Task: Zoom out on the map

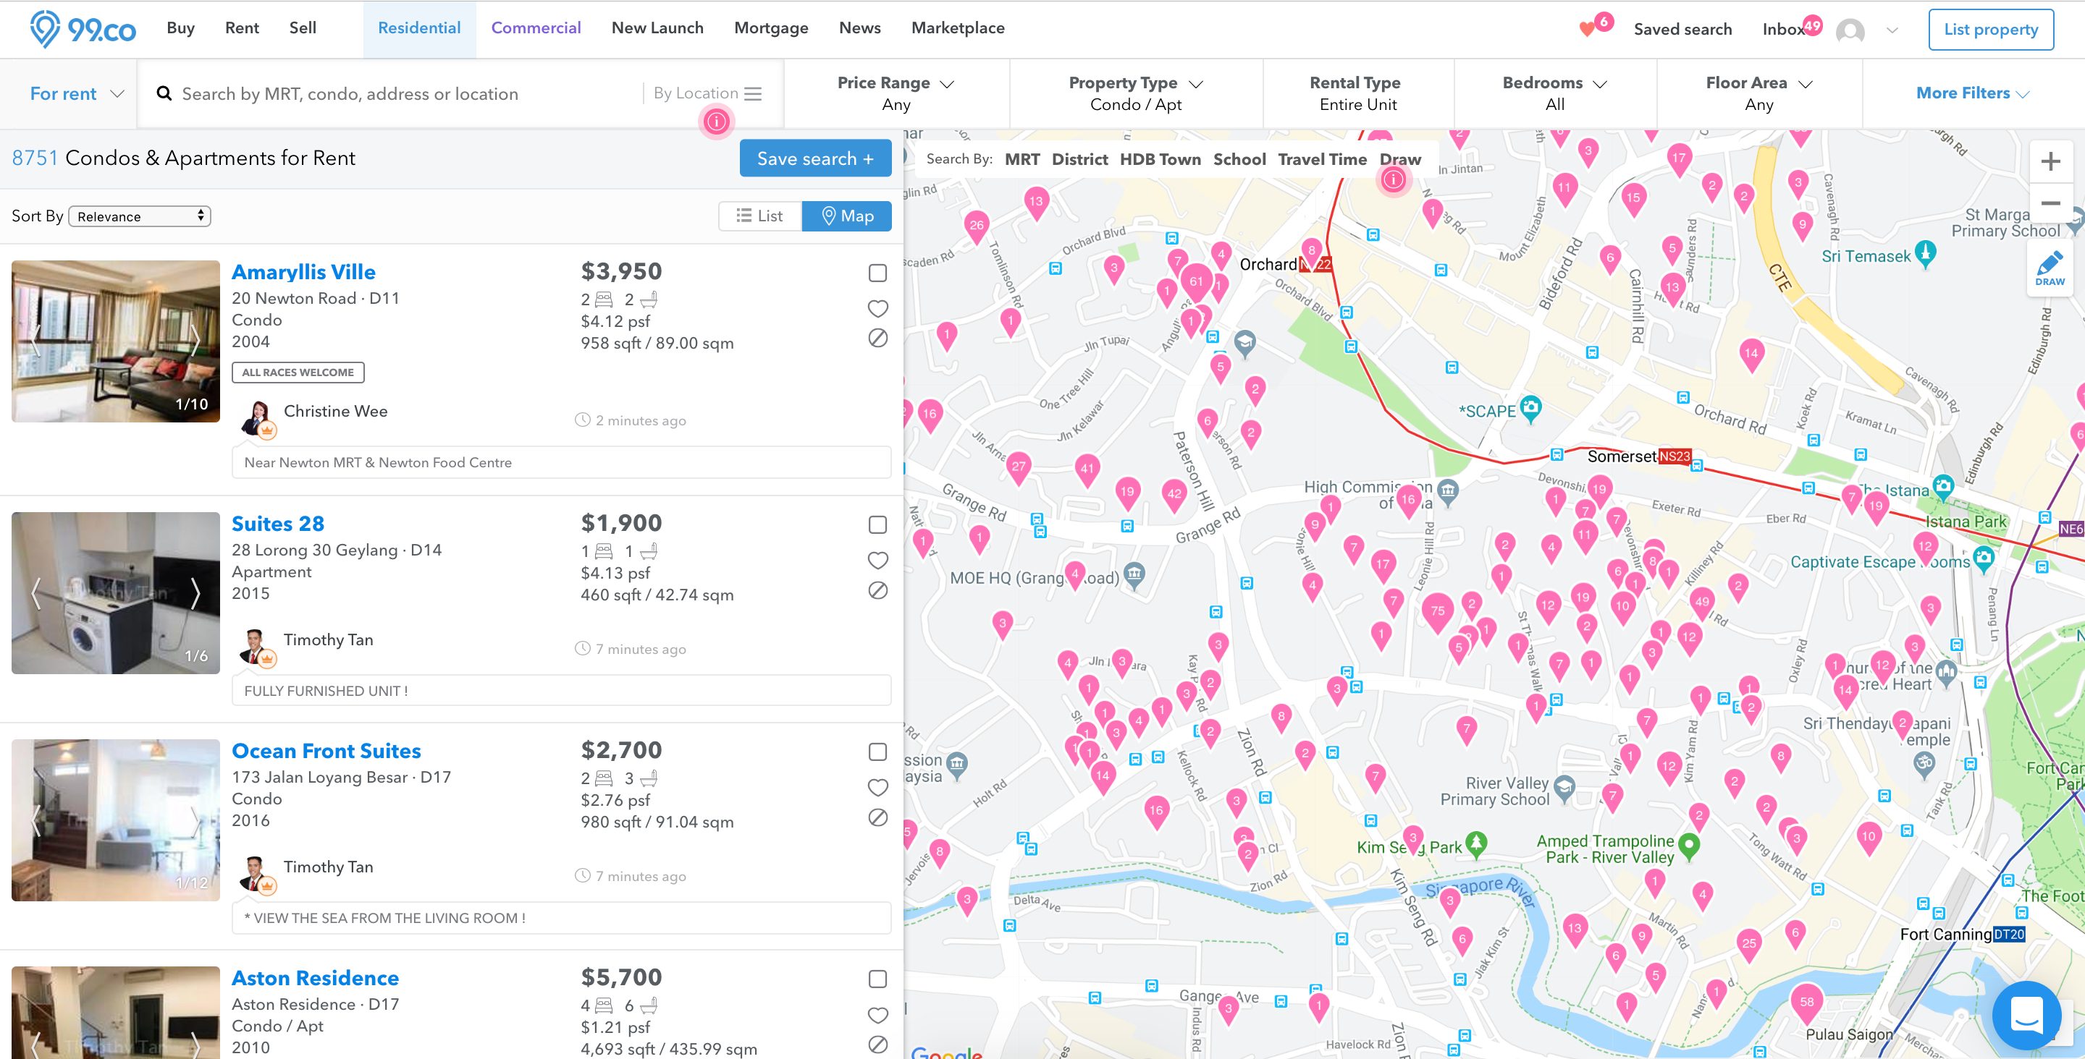Action: click(x=2050, y=203)
